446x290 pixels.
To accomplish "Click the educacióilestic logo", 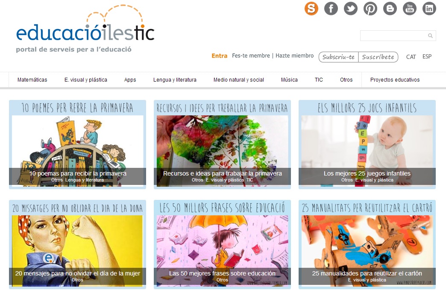I will 85,29.
